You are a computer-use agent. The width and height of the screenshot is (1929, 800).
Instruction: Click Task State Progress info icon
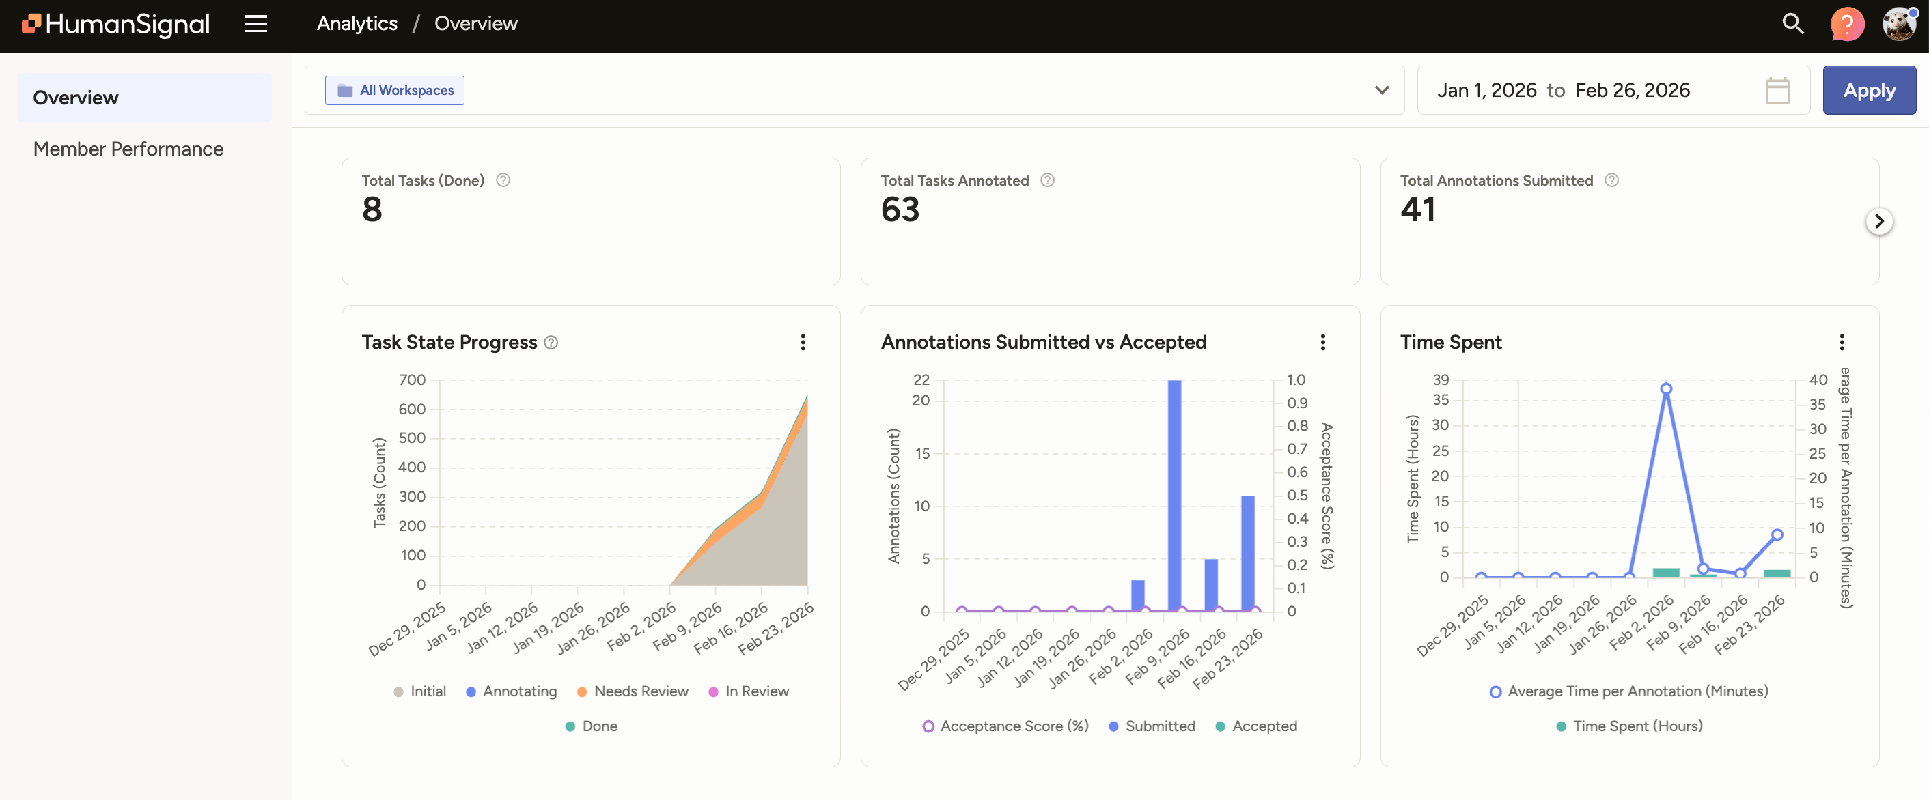(x=551, y=343)
